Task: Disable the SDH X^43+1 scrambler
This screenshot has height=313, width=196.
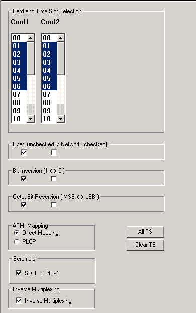Action: click(19, 273)
